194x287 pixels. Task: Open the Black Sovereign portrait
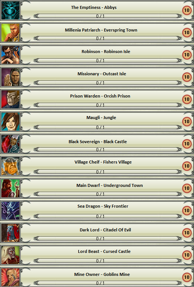click(10, 143)
